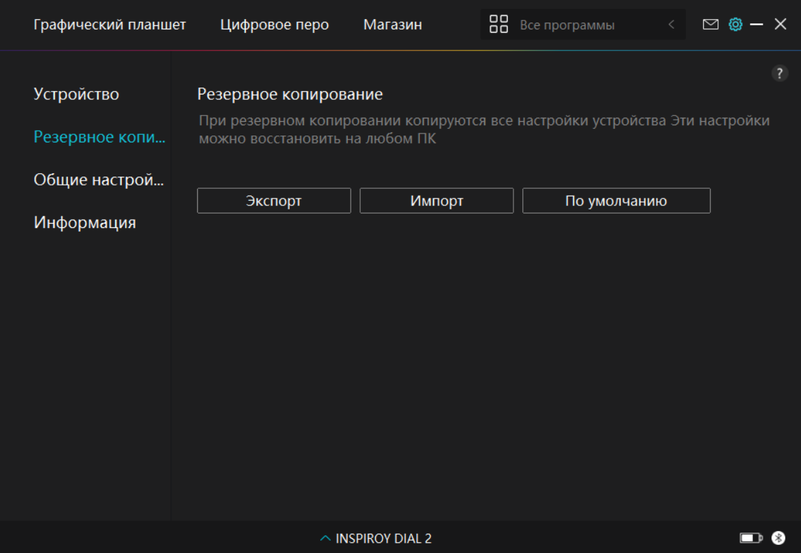Go to the "Магазин" tab
This screenshot has height=553, width=801.
392,25
